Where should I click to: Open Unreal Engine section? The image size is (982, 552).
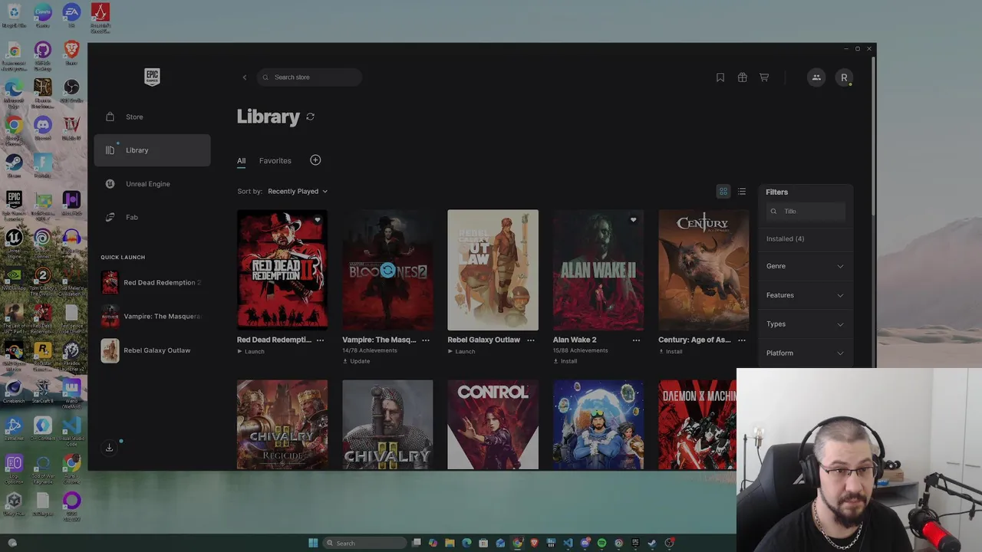coord(152,184)
